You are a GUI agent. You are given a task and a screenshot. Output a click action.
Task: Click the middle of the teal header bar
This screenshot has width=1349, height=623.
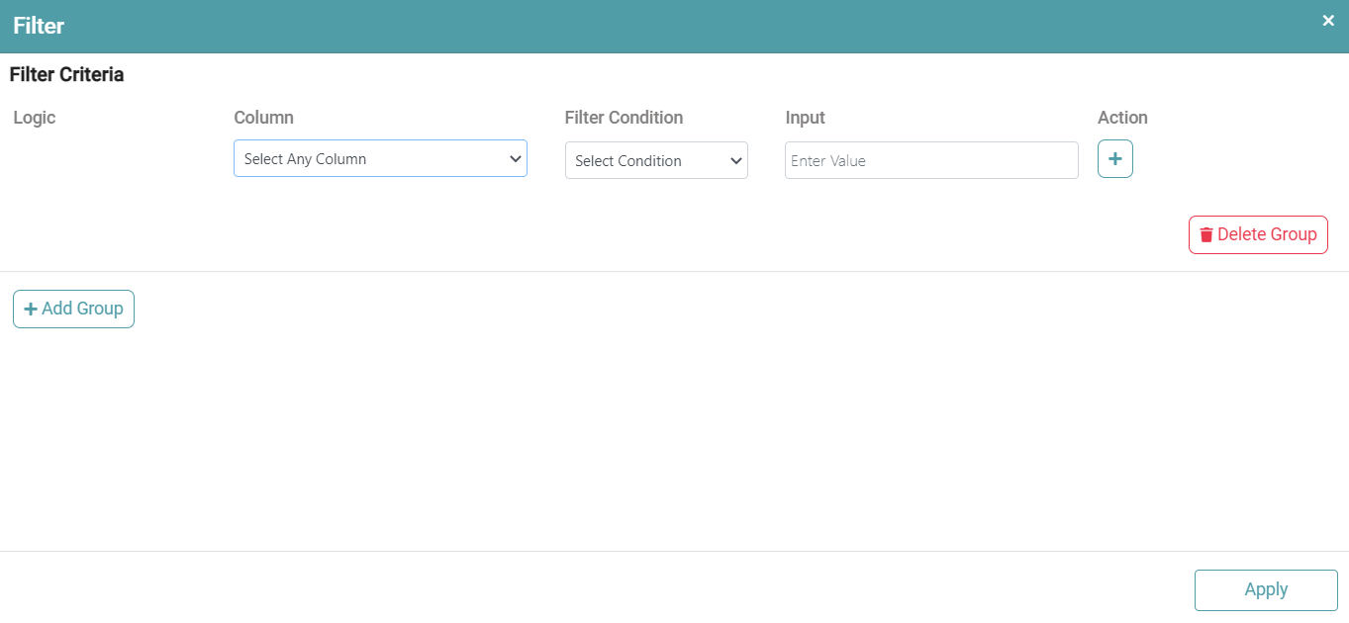674,26
